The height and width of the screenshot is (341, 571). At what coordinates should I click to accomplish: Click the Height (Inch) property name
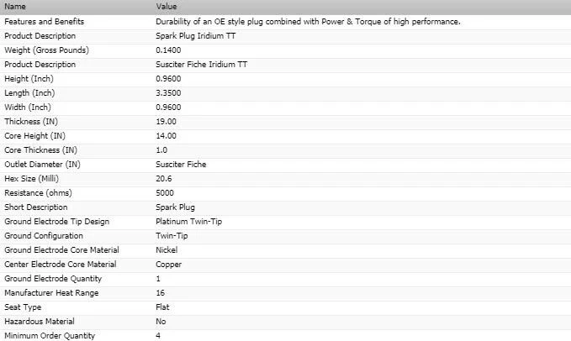29,79
